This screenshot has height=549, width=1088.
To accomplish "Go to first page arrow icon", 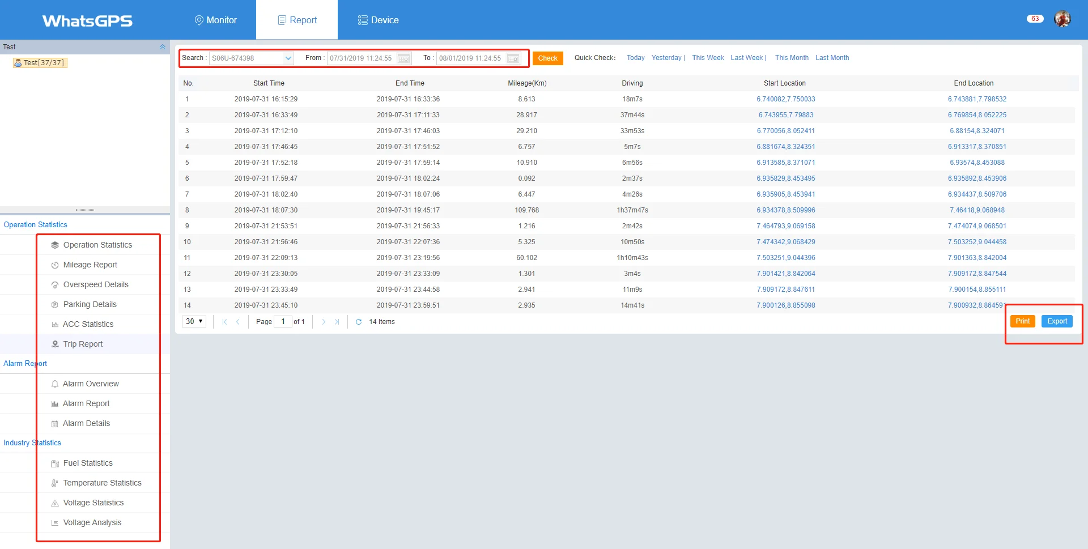I will pos(224,322).
